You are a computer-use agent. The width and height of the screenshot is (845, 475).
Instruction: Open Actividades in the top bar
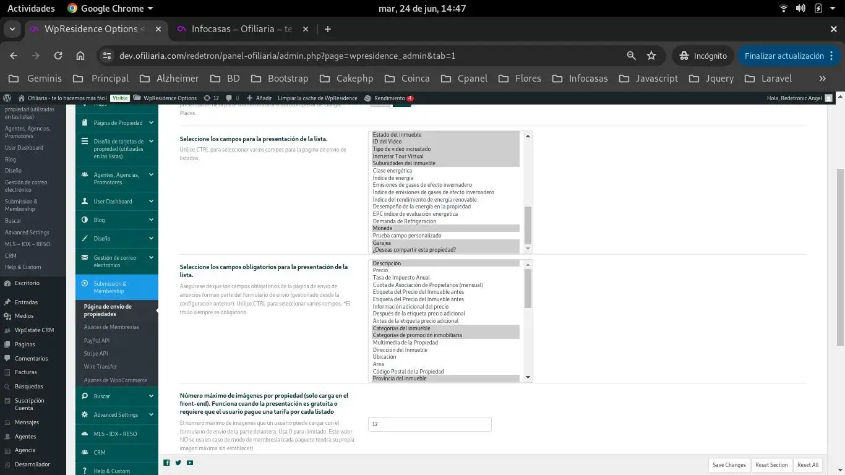(x=31, y=9)
